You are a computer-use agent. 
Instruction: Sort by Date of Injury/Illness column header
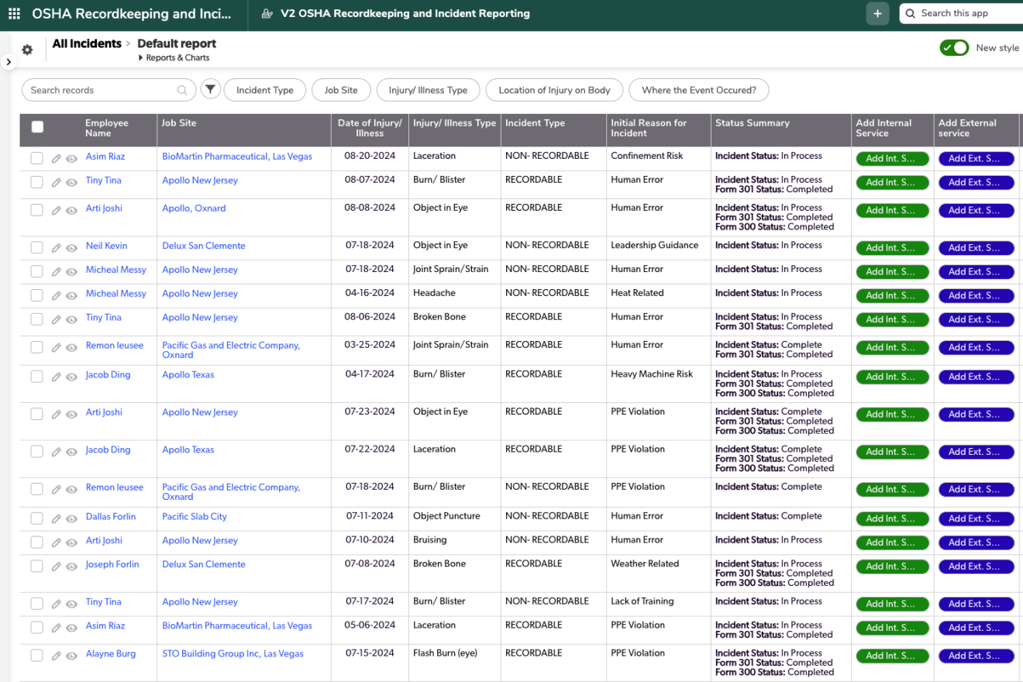pyautogui.click(x=370, y=128)
